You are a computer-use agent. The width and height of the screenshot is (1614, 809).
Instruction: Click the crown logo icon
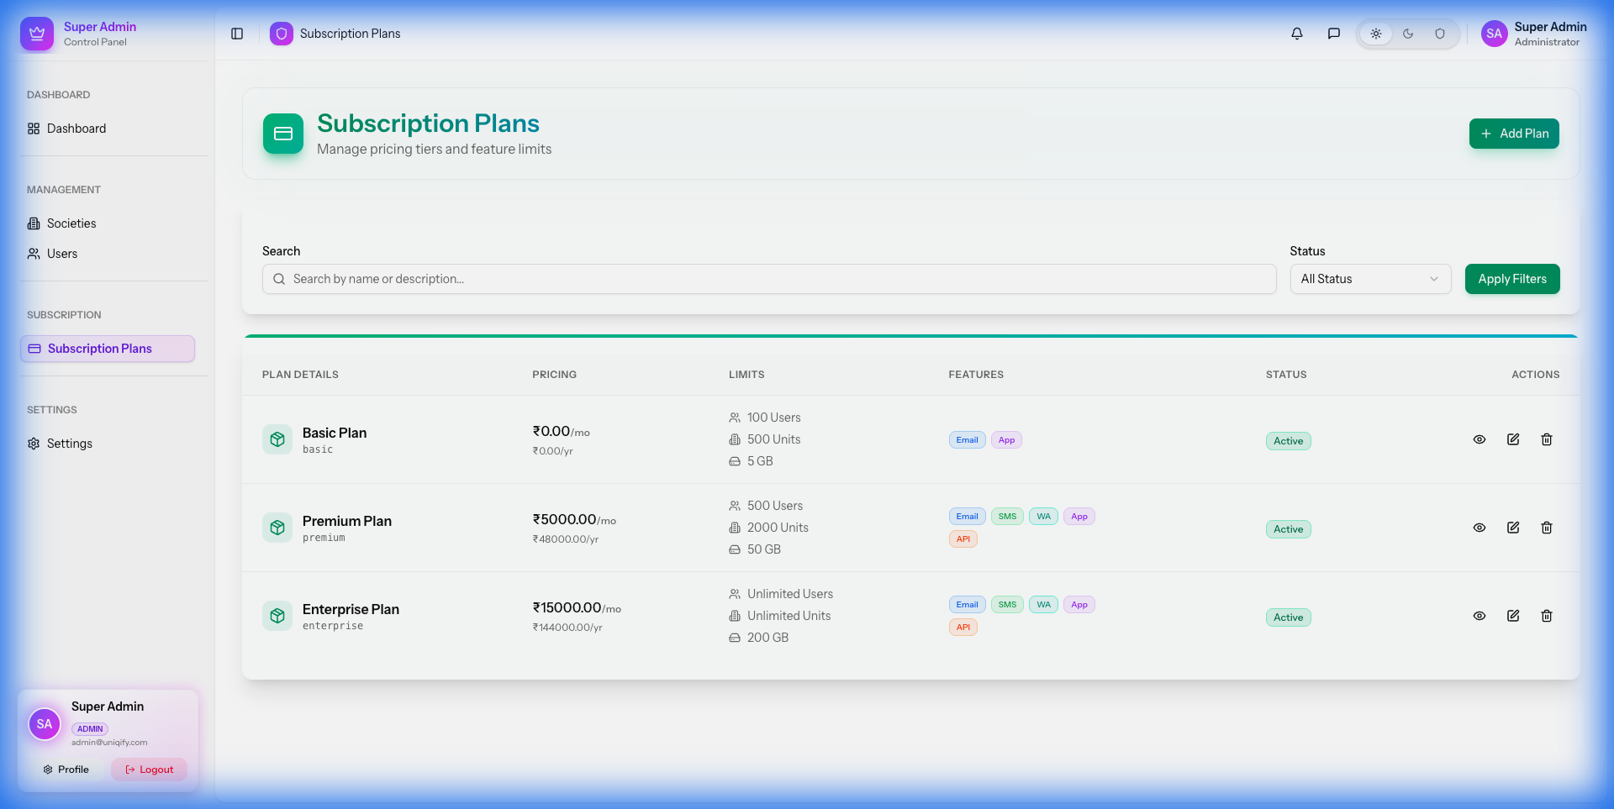[36, 34]
